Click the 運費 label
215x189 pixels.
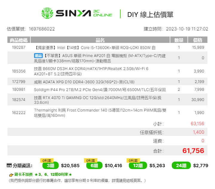click(158, 141)
